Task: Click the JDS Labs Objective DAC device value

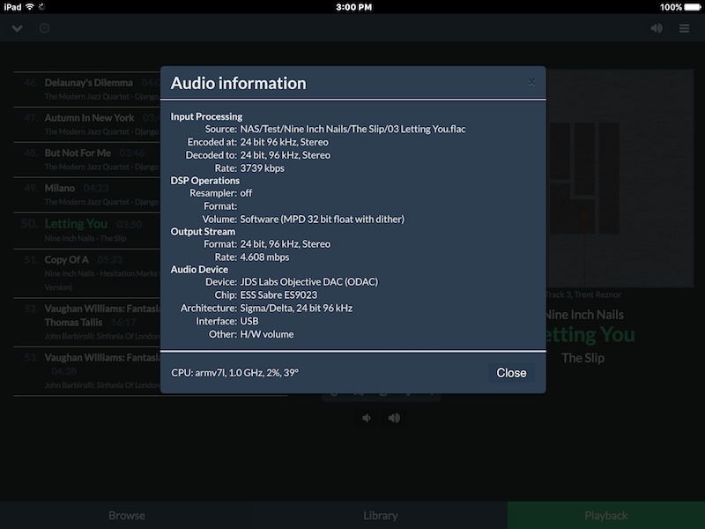Action: [x=309, y=282]
